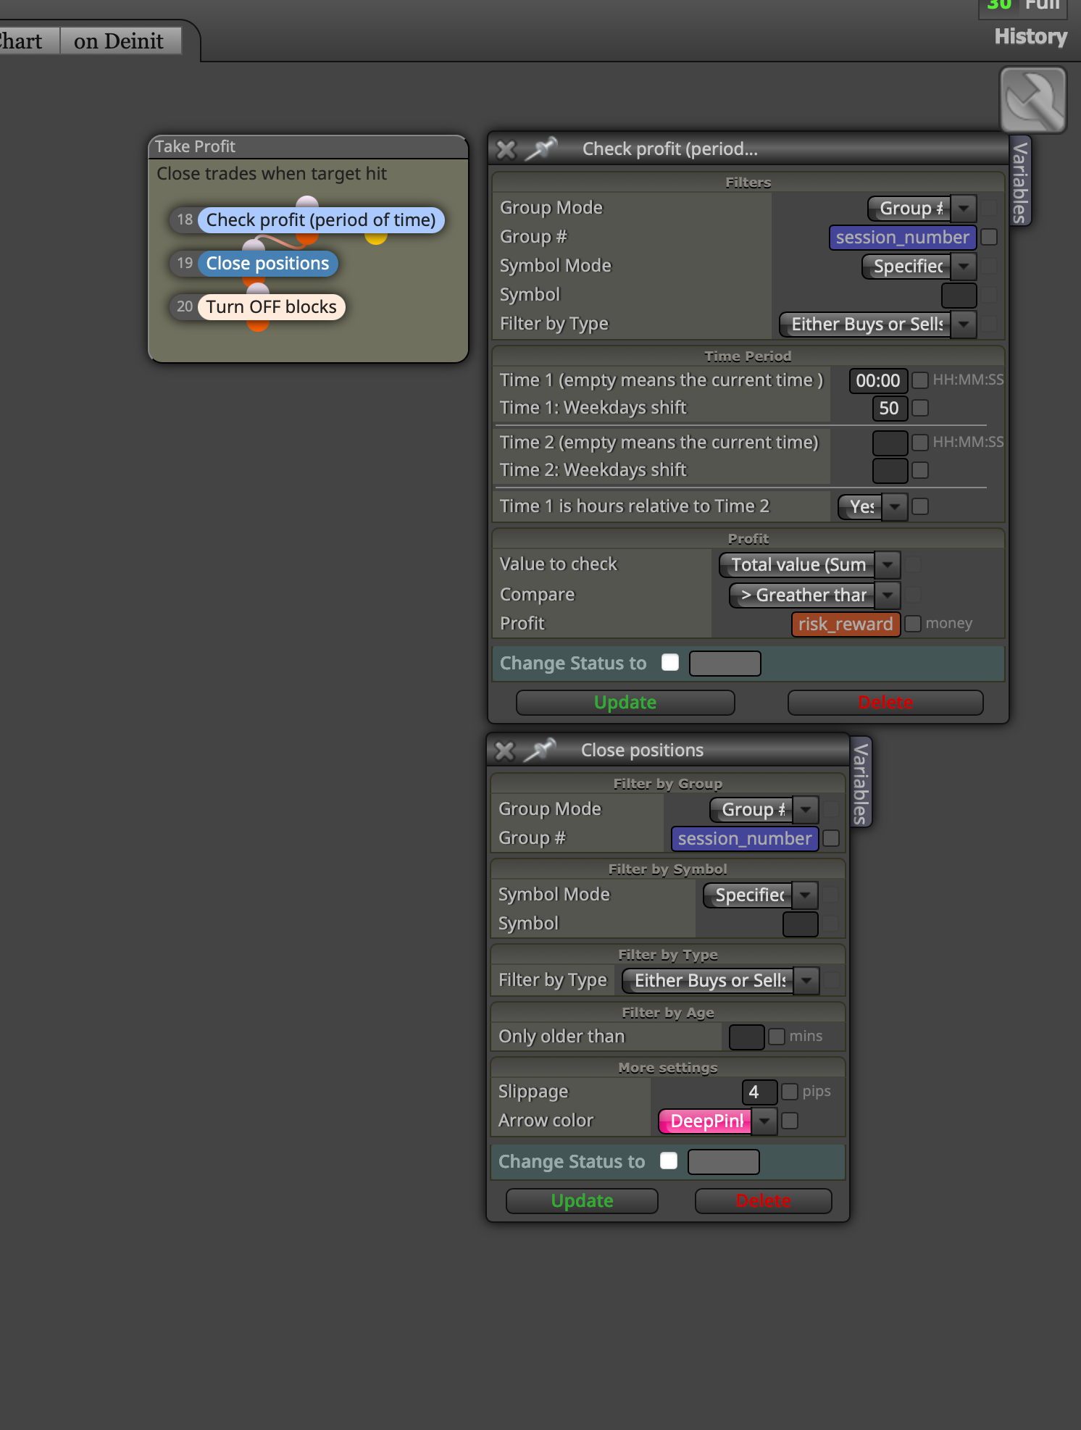Edit the risk_reward Profit field
1081x1430 pixels.
846,624
